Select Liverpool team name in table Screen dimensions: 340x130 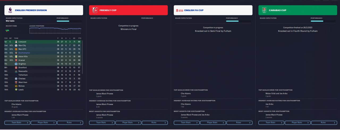coord(22,42)
